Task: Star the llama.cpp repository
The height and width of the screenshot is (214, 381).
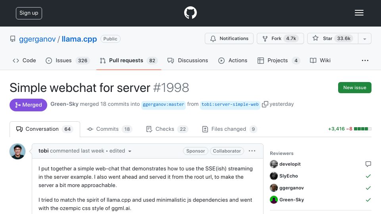Action: 333,38
